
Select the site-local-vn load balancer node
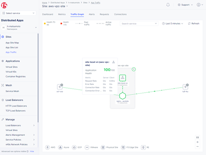[122, 78]
